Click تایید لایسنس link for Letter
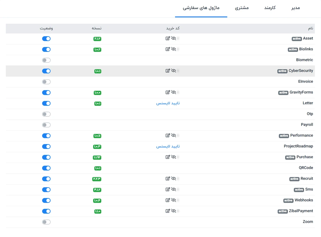Viewport: 321px width, 237px height. click(x=168, y=103)
